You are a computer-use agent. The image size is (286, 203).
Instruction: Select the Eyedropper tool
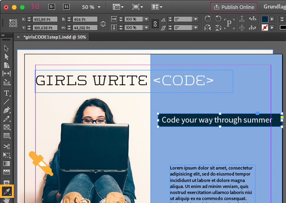[x=7, y=191]
